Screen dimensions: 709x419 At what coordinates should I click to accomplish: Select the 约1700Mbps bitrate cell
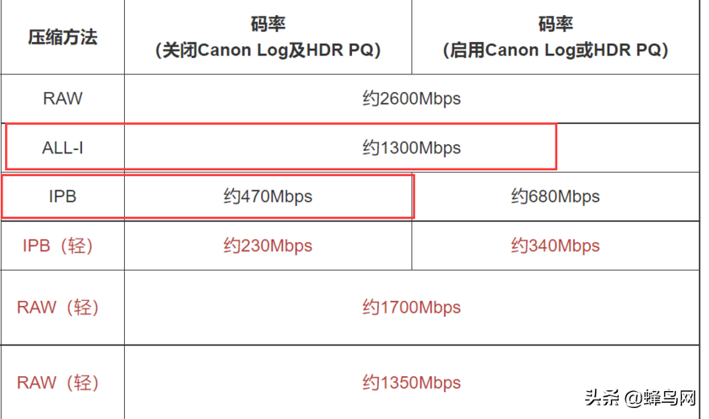[412, 308]
